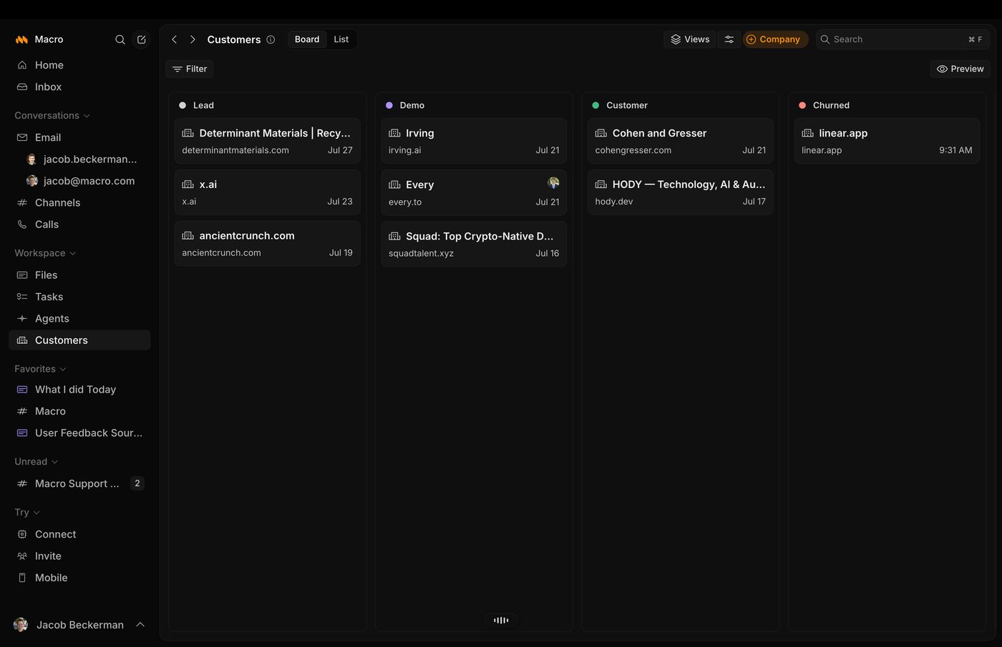Open the Macro channel favorite
Viewport: 1002px width, 647px height.
(79, 411)
